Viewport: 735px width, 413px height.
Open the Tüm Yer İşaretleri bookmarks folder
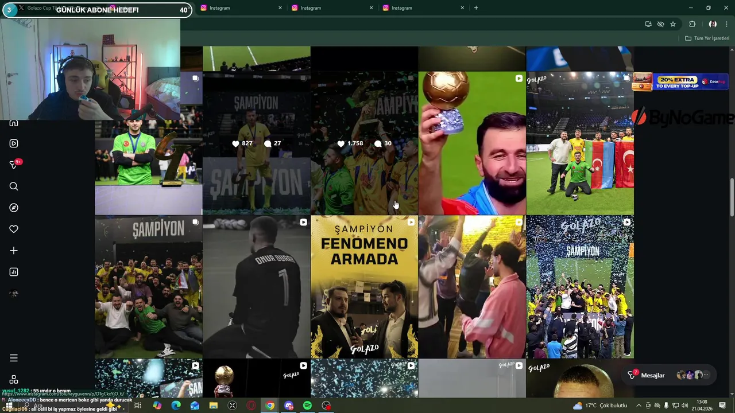point(707,38)
